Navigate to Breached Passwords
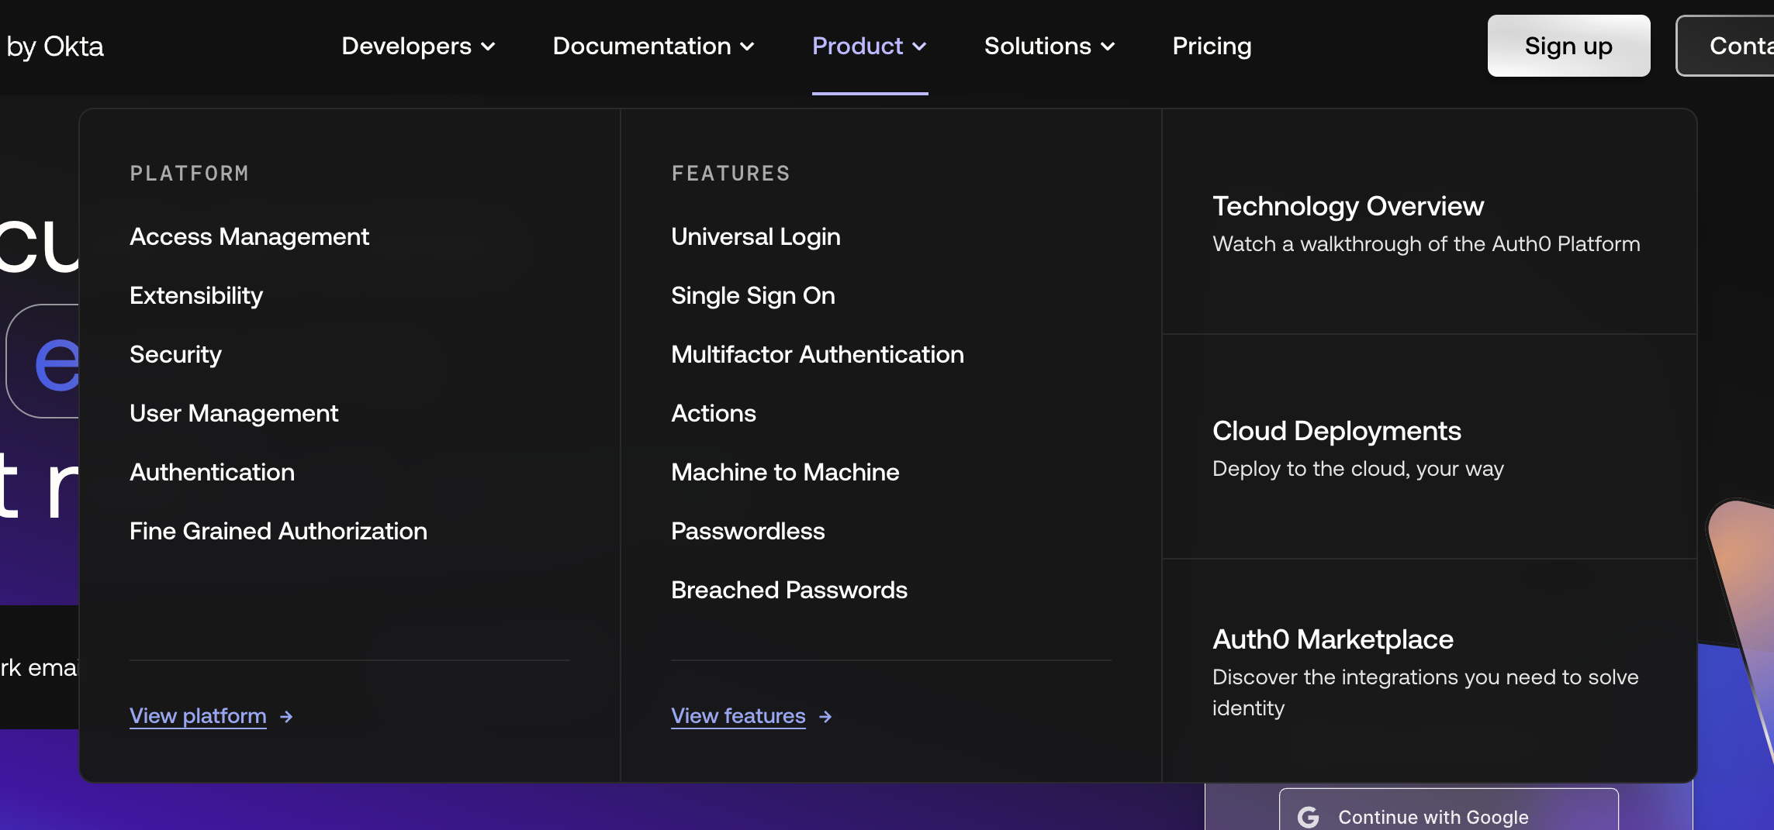Screen dimensions: 1774x830 tap(788, 590)
